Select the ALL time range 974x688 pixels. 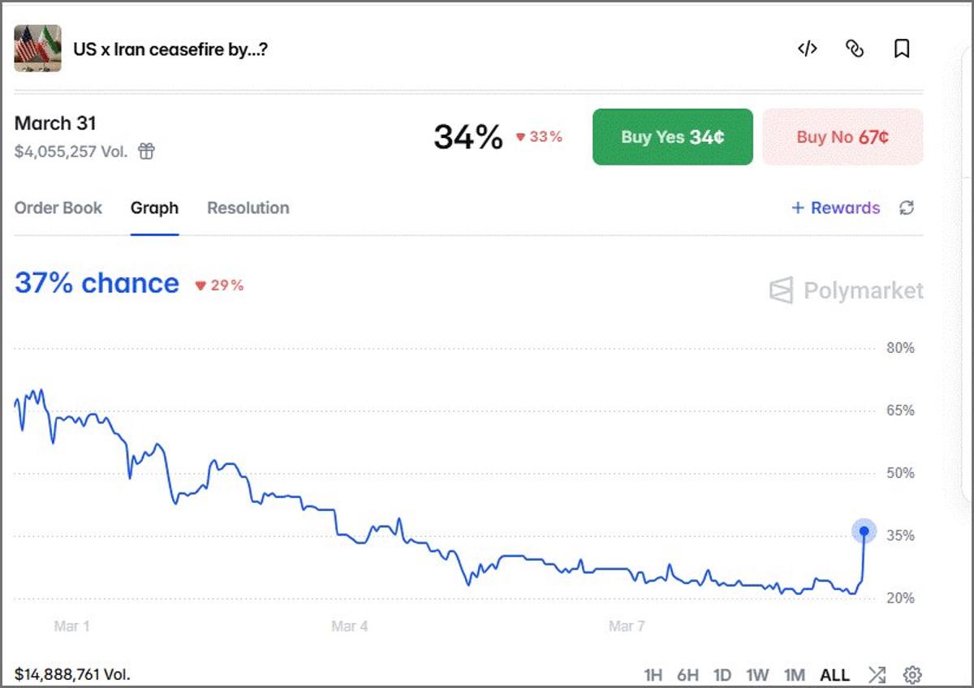834,675
